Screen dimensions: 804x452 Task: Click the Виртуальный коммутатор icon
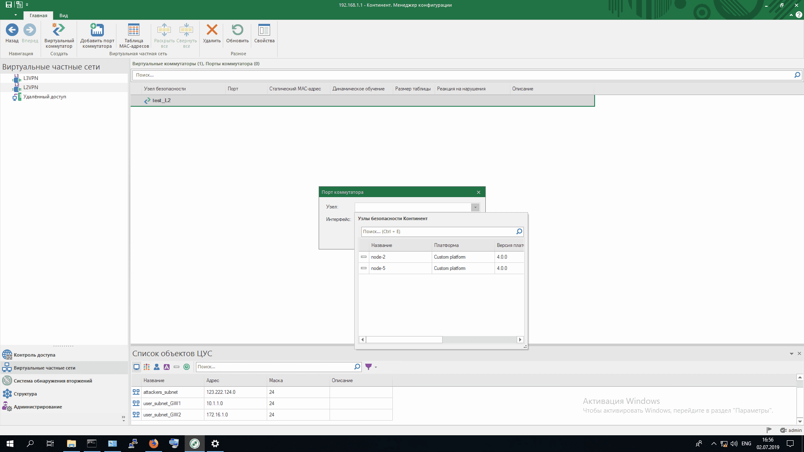click(x=59, y=30)
